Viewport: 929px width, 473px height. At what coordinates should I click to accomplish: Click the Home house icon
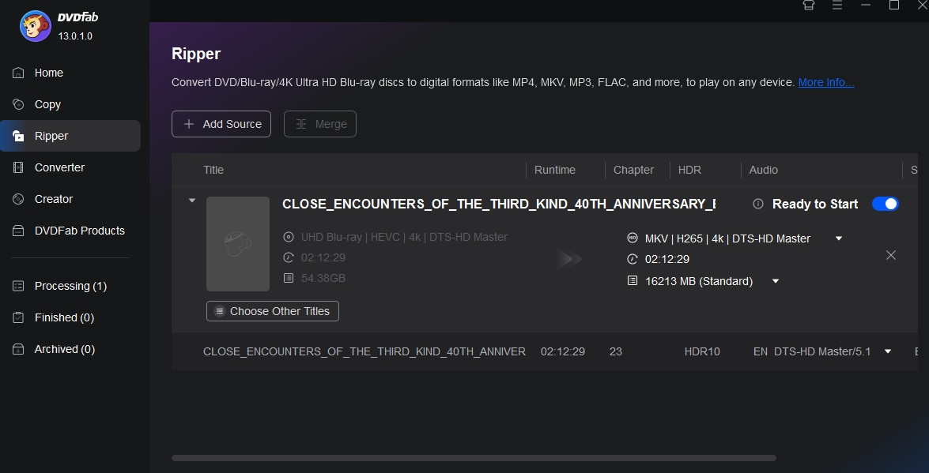tap(18, 73)
